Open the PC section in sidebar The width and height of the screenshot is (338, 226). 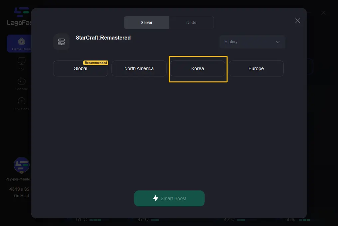coord(22,64)
